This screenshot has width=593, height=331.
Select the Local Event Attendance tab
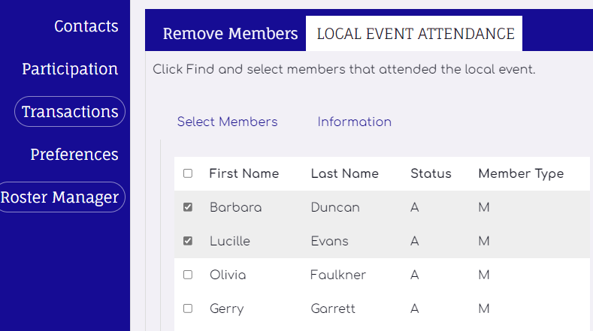pyautogui.click(x=415, y=34)
